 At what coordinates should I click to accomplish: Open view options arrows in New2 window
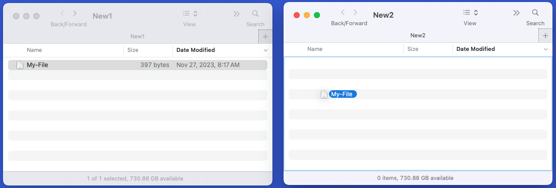point(476,13)
